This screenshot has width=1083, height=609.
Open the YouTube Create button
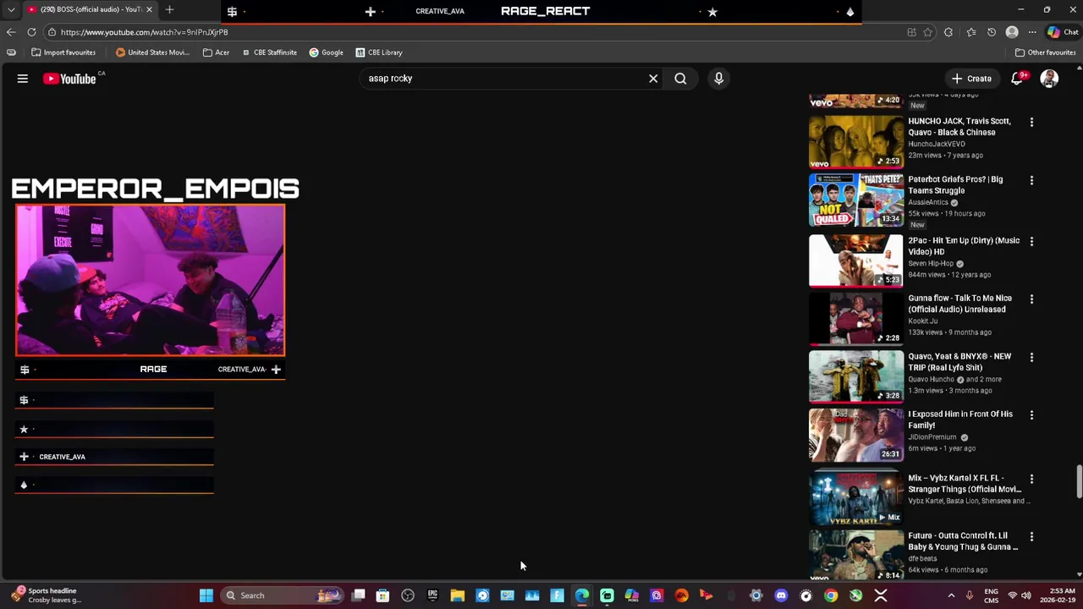(x=971, y=79)
